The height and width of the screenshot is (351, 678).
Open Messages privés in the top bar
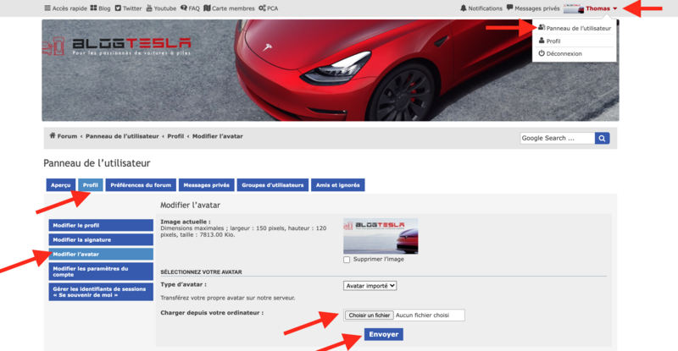pyautogui.click(x=533, y=8)
